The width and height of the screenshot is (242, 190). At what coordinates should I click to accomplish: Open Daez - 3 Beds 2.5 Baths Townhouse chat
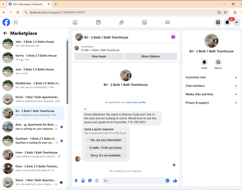coord(33,168)
